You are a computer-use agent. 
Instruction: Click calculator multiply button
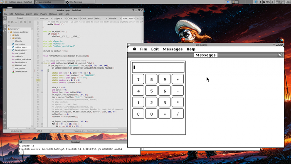pos(178,102)
